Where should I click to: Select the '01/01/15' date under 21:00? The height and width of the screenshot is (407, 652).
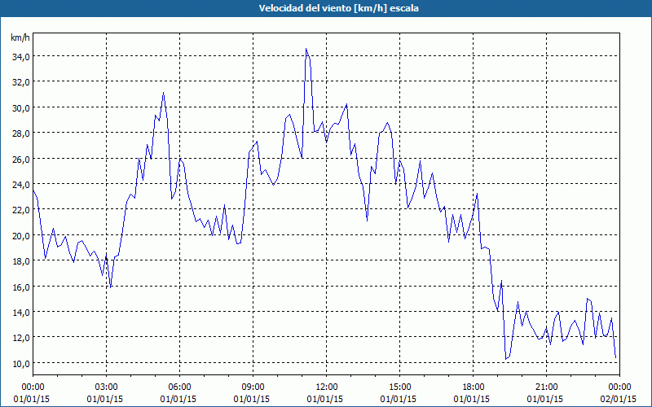544,399
